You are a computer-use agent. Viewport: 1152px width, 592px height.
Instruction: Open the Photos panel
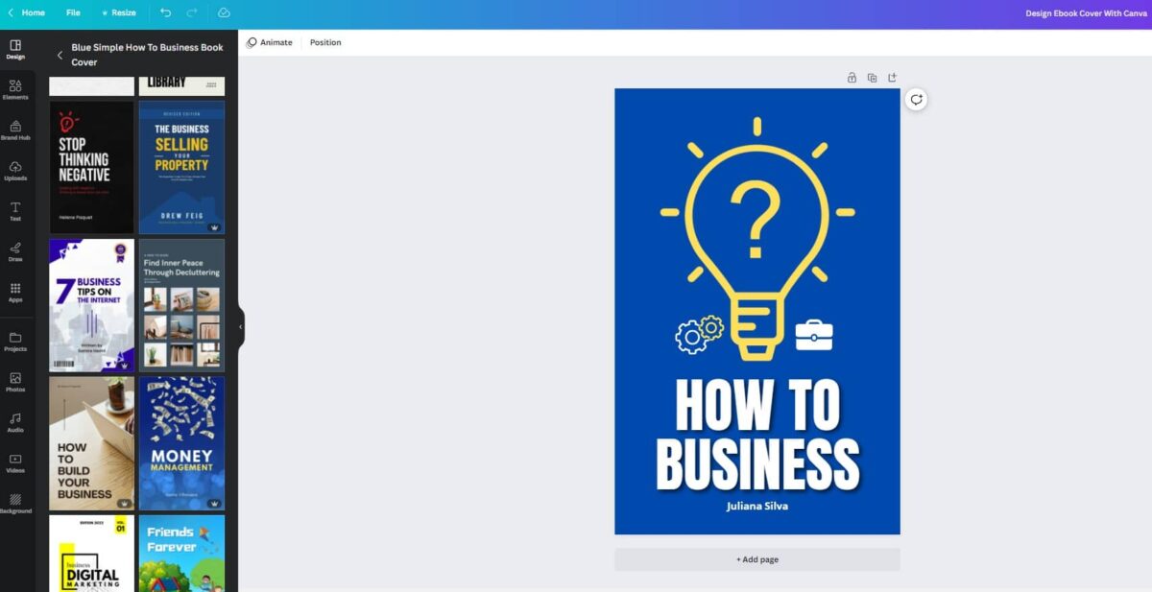[x=15, y=382]
